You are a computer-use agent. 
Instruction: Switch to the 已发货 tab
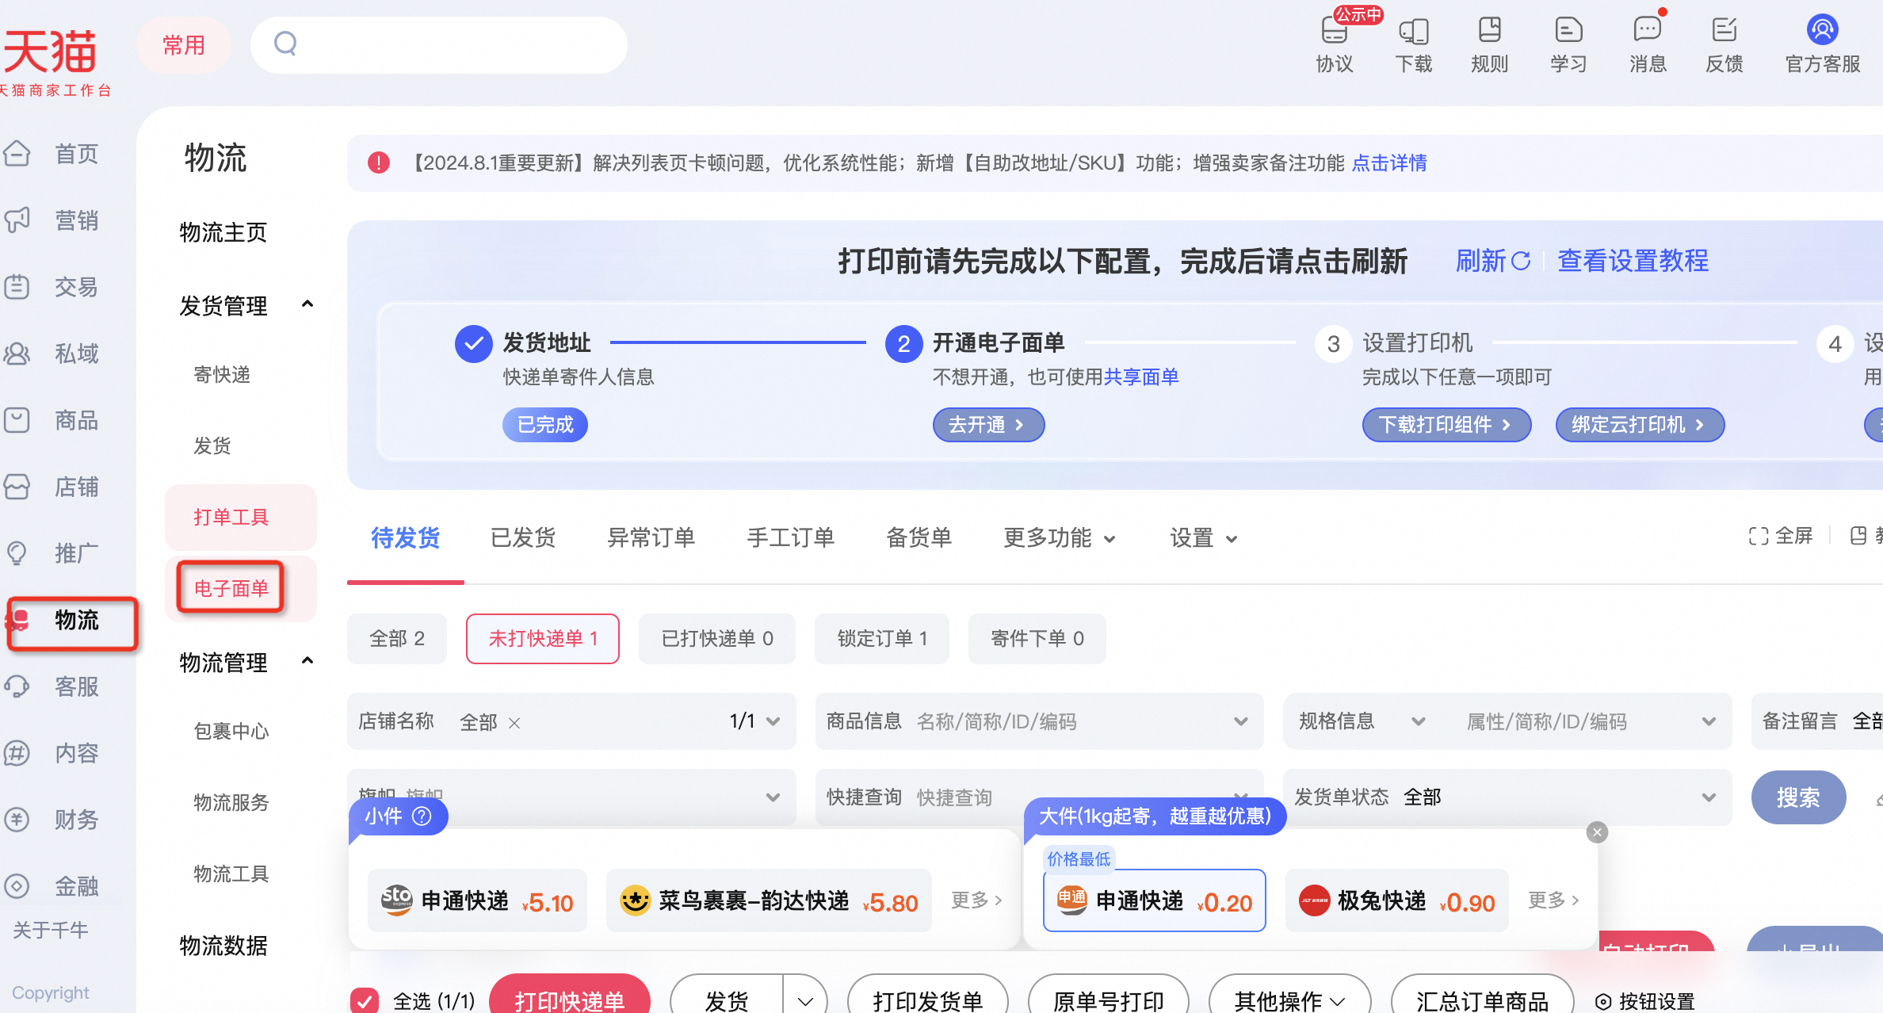coord(523,538)
